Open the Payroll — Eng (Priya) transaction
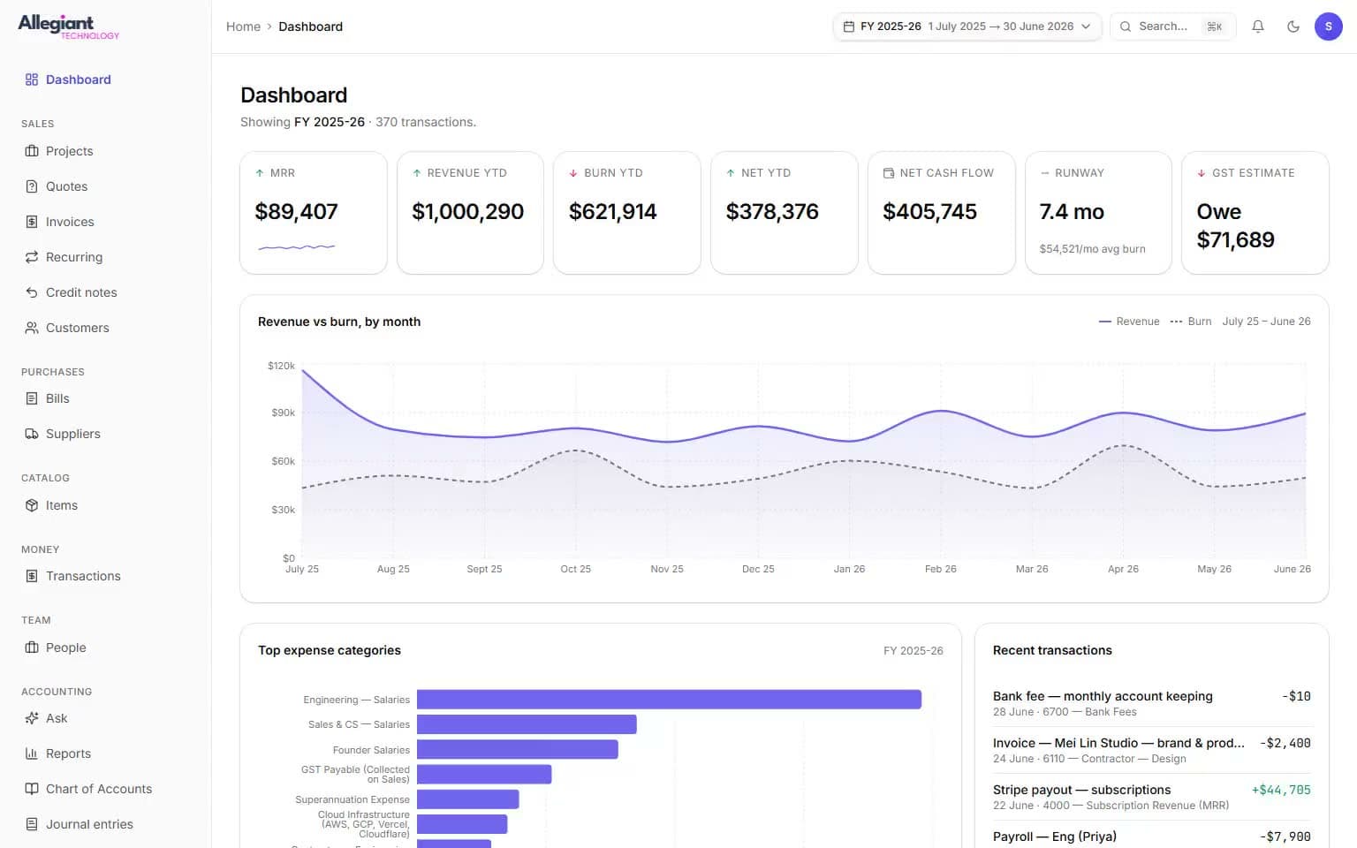1357x848 pixels. coord(1151,837)
